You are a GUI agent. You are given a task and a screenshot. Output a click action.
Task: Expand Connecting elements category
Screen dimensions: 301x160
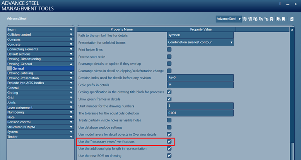tap(41, 49)
